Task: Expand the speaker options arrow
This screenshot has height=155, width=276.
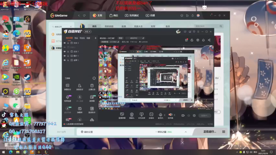Action: coord(175,115)
